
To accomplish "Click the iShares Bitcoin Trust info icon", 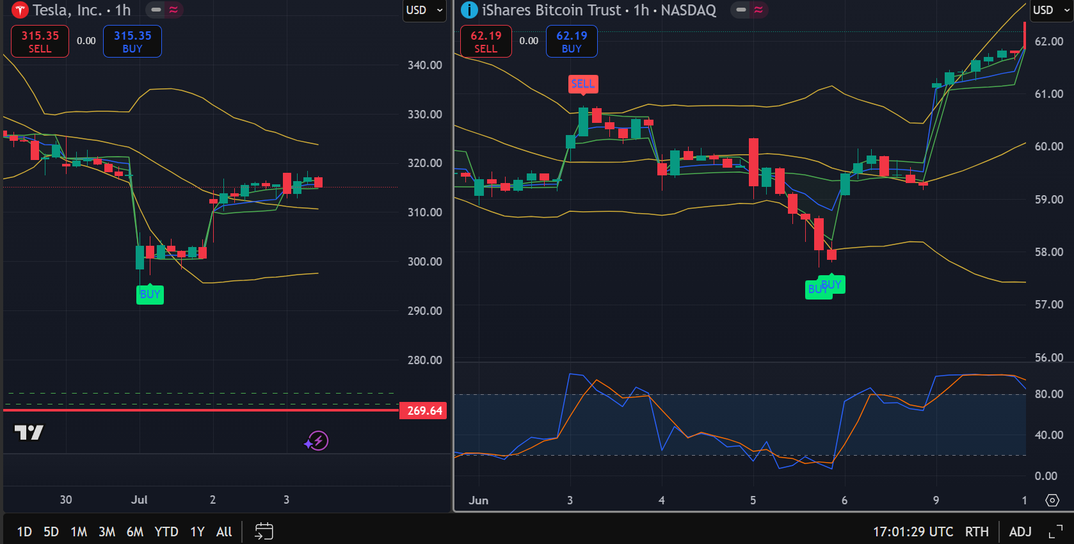I will (469, 10).
